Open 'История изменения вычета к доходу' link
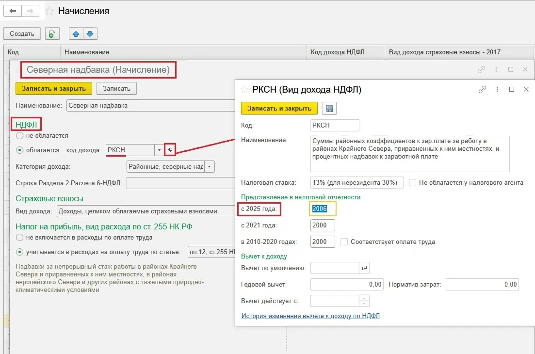The width and height of the screenshot is (535, 354). tap(310, 316)
